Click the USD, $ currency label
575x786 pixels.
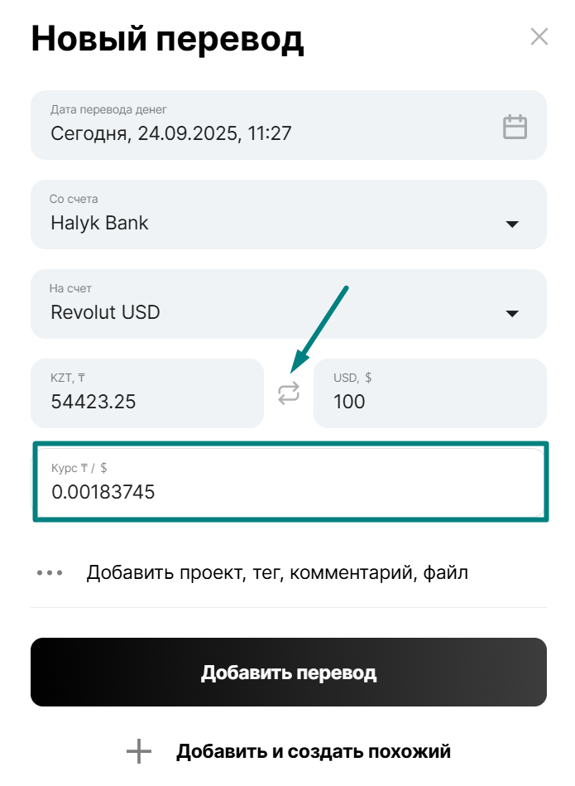(352, 378)
